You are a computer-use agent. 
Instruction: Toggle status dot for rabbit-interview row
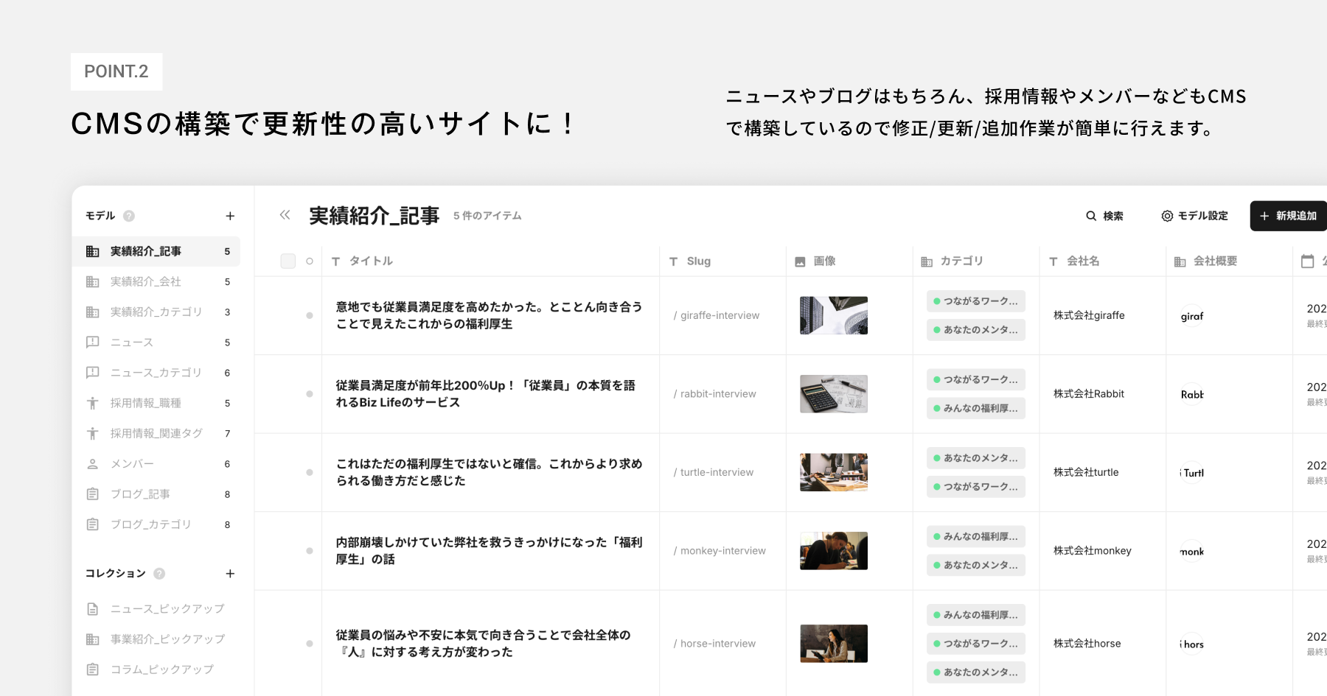310,394
